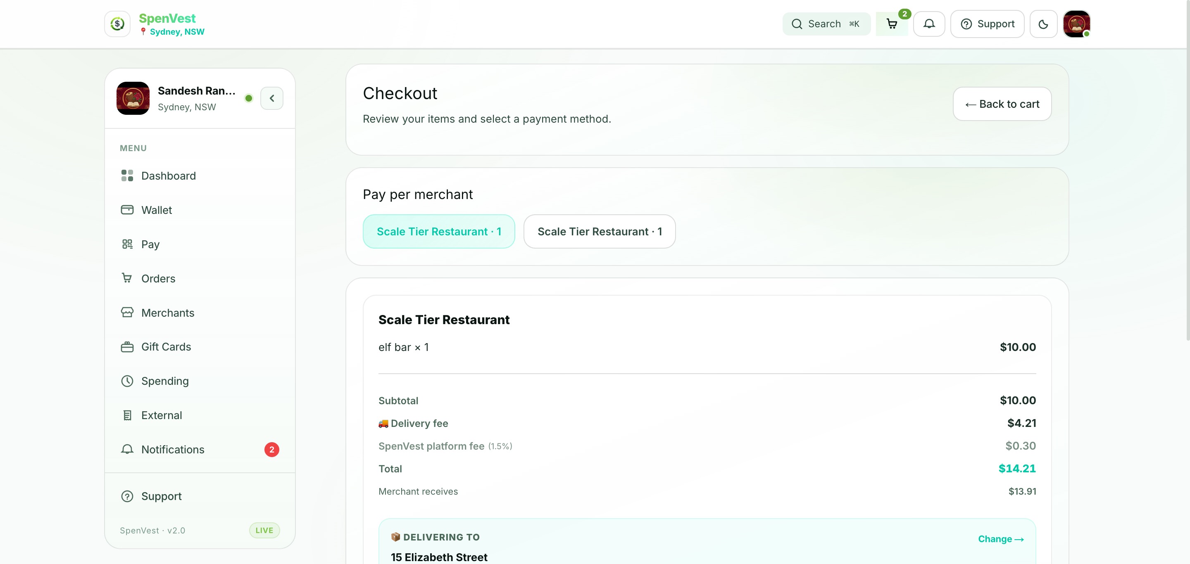Image resolution: width=1190 pixels, height=564 pixels.
Task: Click the SpenVest brand name
Action: (x=167, y=19)
